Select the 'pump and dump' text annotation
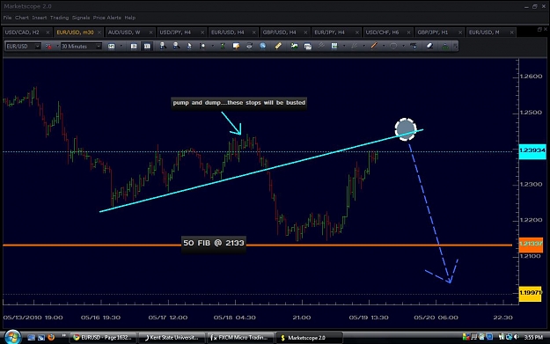 click(x=238, y=103)
